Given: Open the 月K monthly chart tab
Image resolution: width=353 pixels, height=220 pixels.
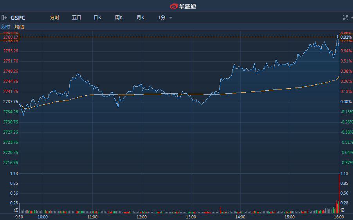Looking at the screenshot, I should (x=140, y=18).
